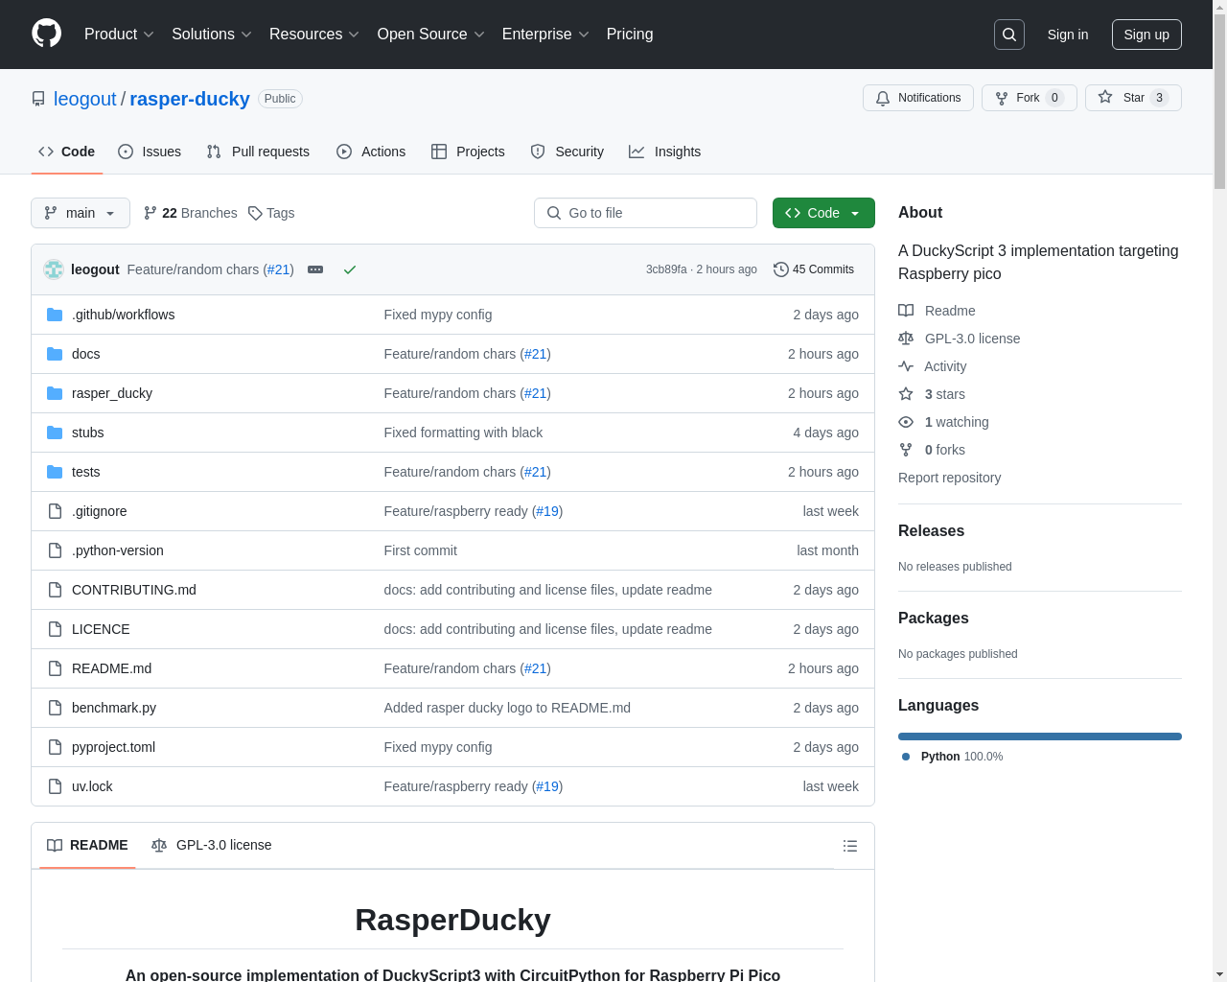The height and width of the screenshot is (982, 1227).
Task: Click commit hash 3cb89fa
Action: [x=666, y=269]
